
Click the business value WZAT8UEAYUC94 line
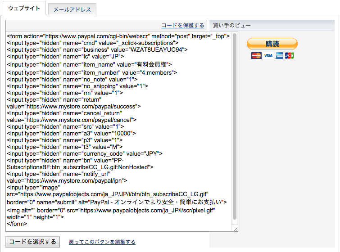coord(97,49)
